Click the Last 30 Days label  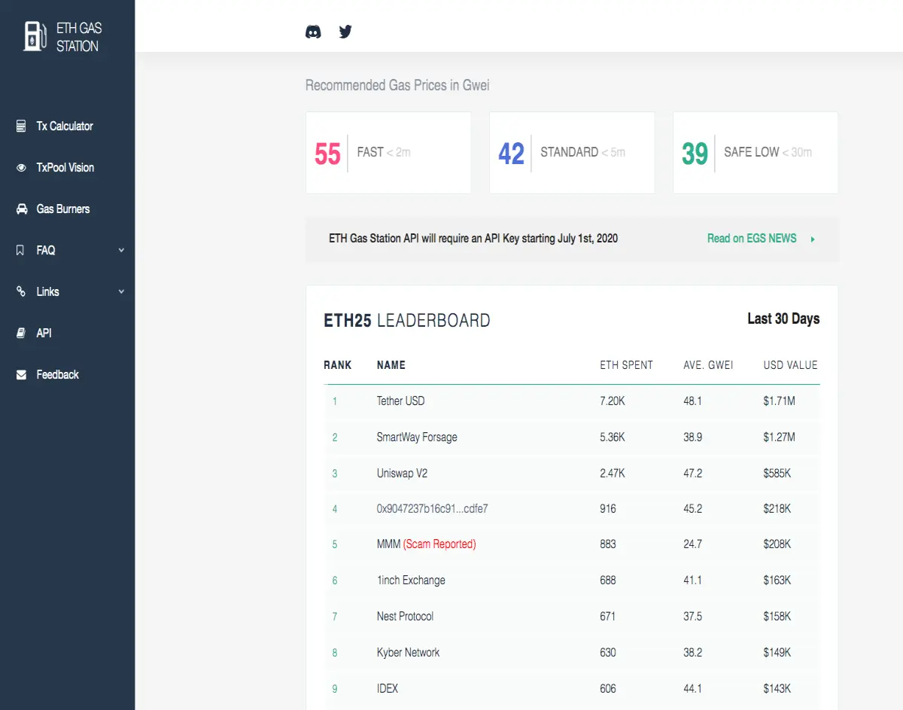pyautogui.click(x=783, y=319)
